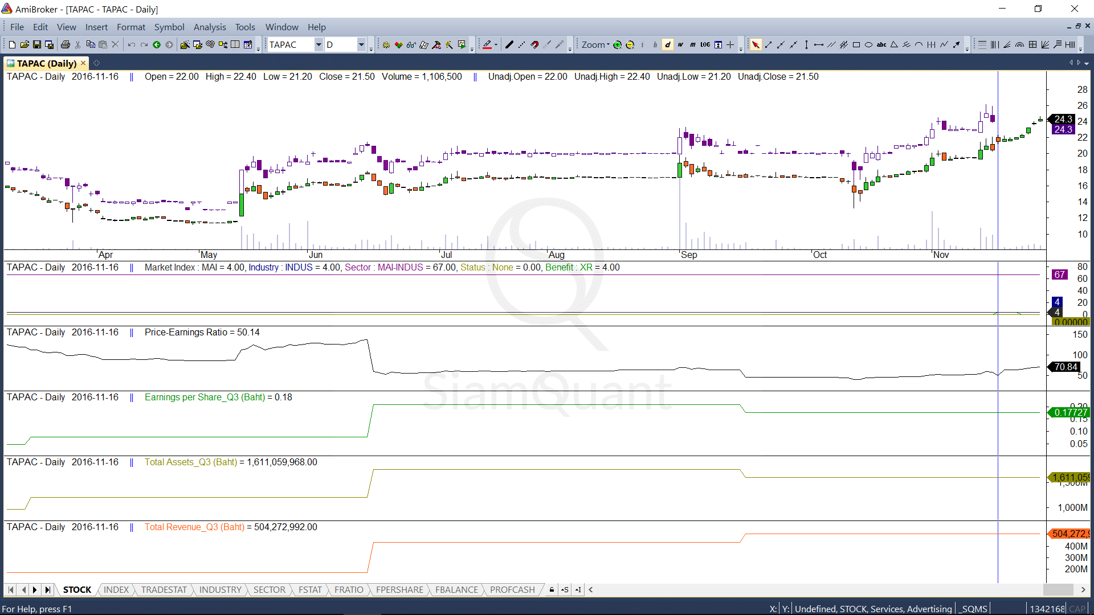Click the Print icon in toolbar

tap(66, 45)
